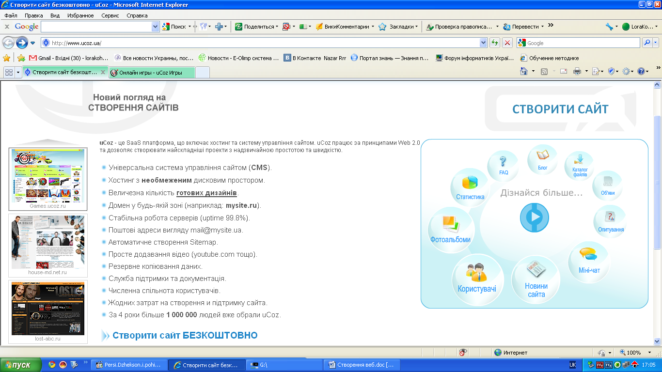Viewport: 662px width, 372px height.
Task: Expand the Закладки dropdown on Google Toolbar
Action: coord(416,27)
